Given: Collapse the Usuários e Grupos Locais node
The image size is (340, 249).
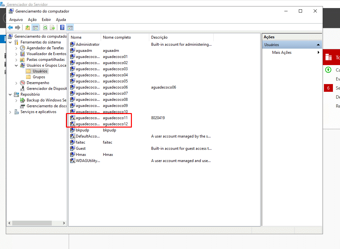Looking at the screenshot, I should (x=16, y=65).
